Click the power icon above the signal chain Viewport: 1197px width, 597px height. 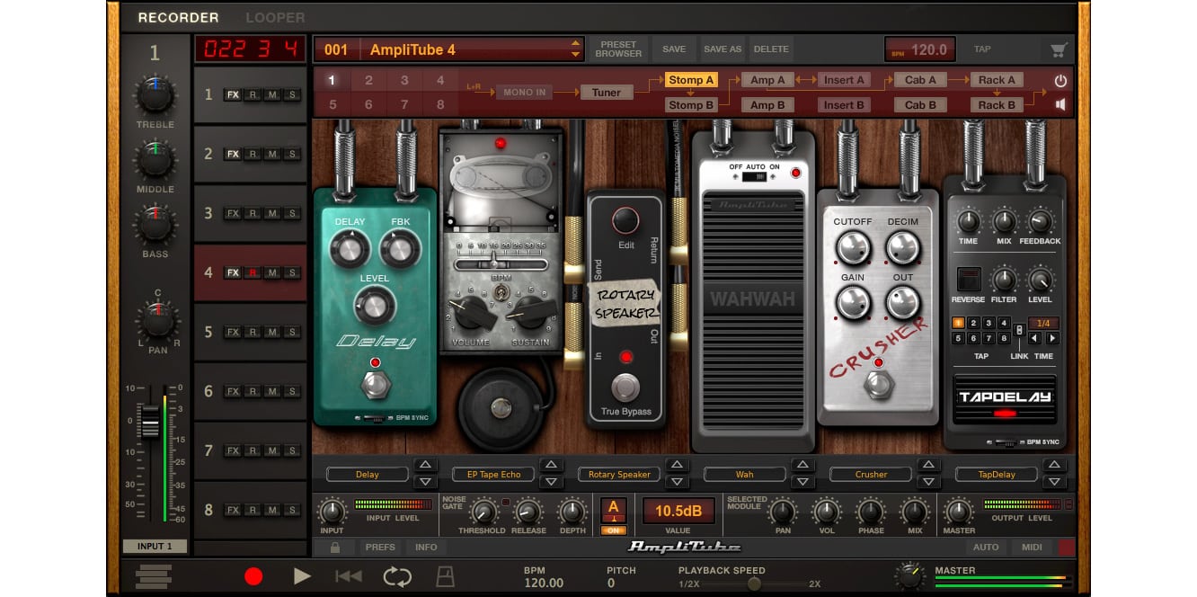(x=1060, y=79)
